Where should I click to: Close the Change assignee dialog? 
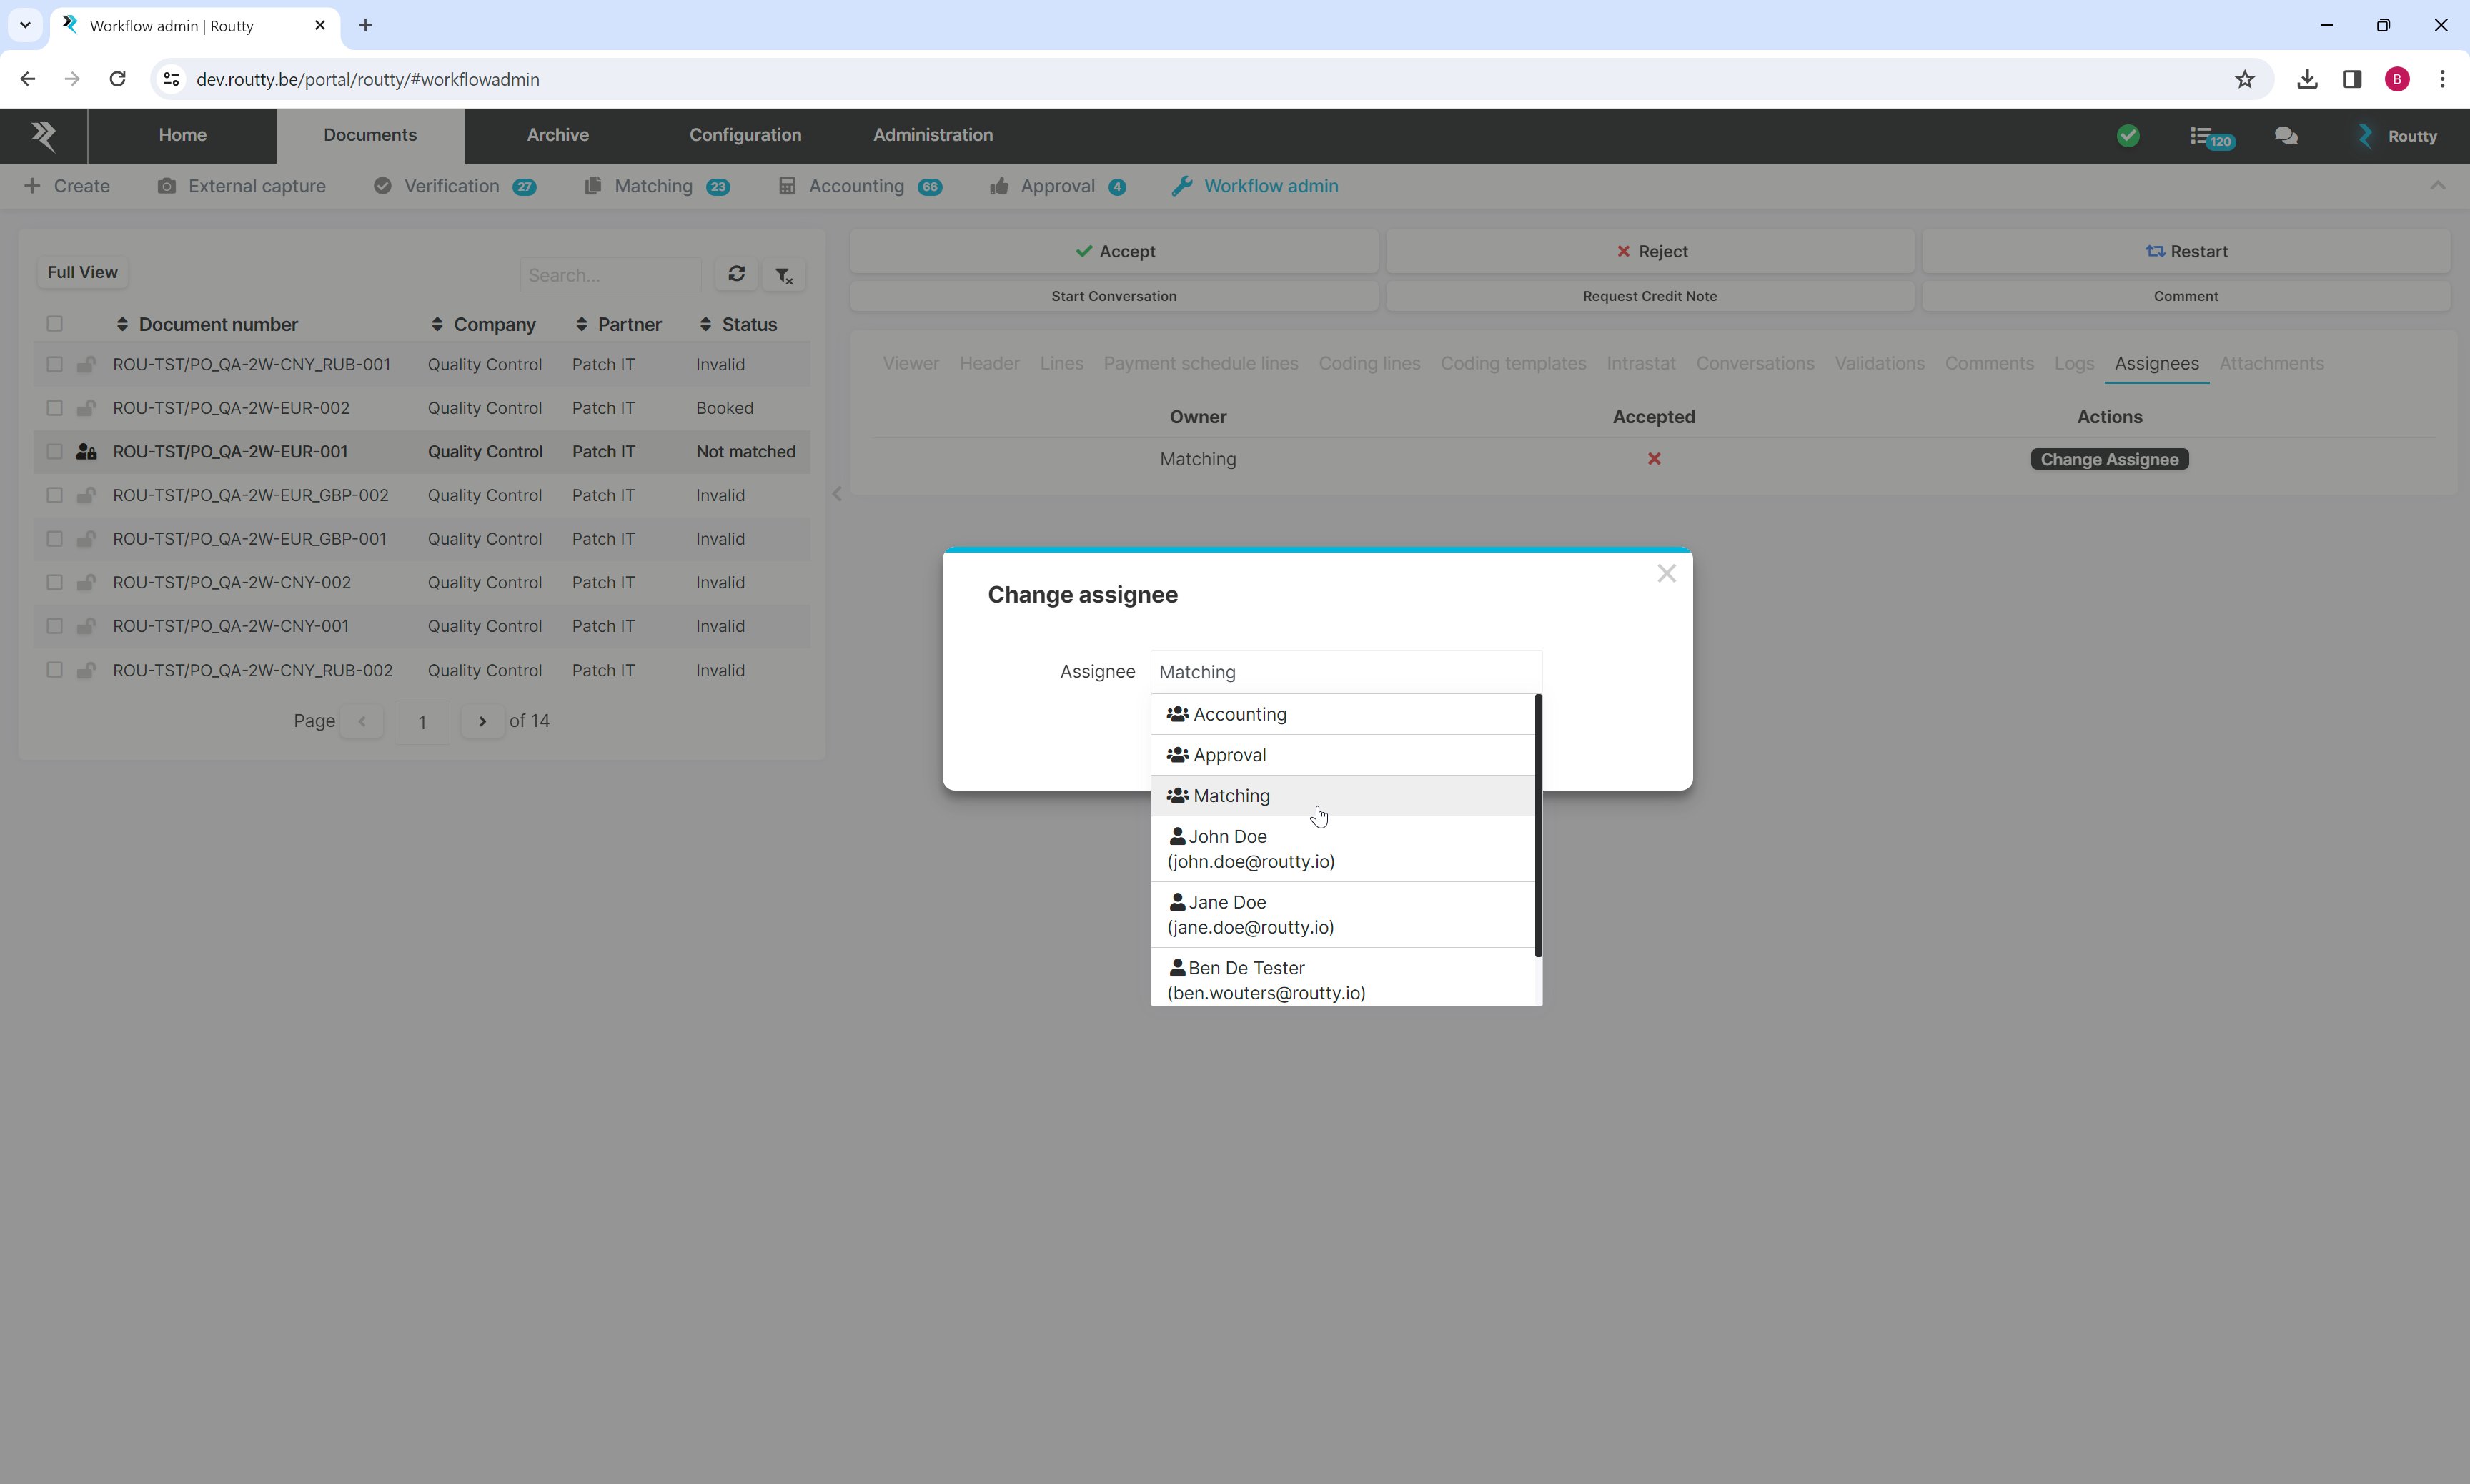(1665, 573)
